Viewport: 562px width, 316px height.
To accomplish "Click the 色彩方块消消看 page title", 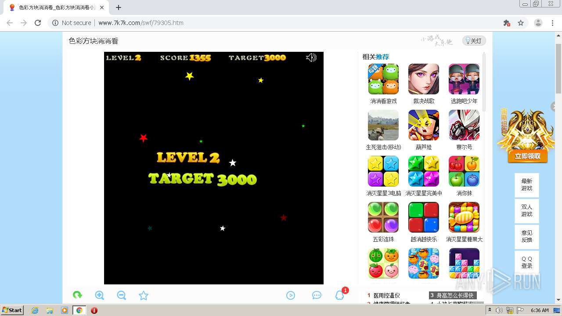I will click(94, 41).
